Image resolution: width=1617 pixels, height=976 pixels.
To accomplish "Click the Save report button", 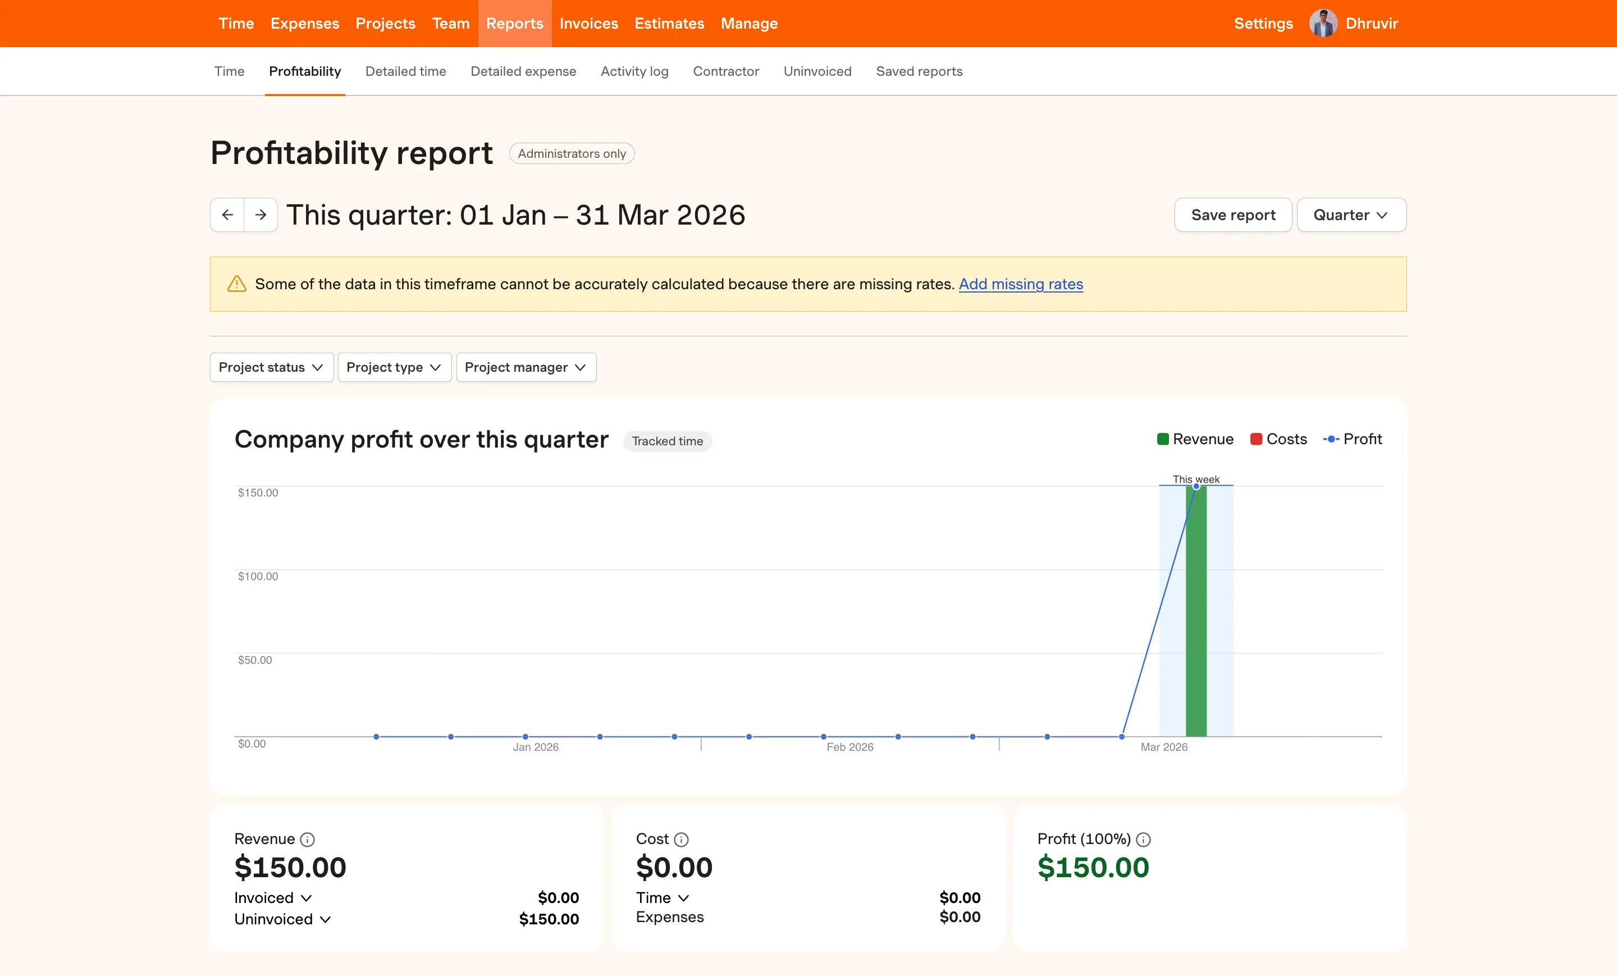I will coord(1232,215).
